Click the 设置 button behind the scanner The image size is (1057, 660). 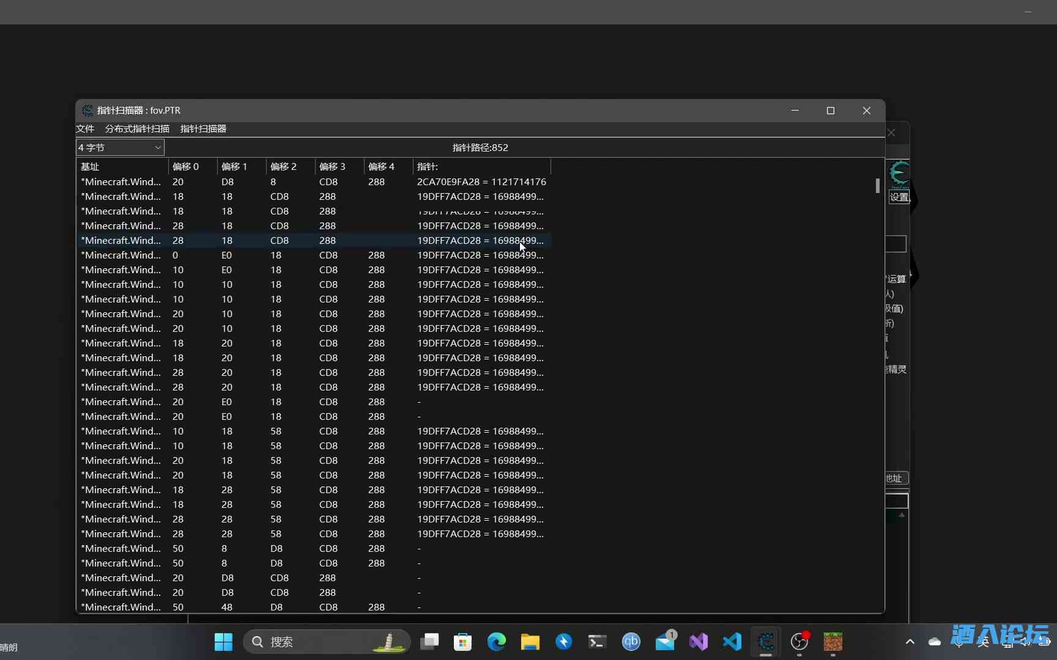tap(899, 197)
